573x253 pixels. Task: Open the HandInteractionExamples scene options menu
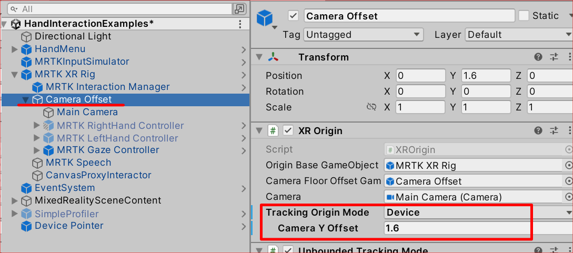coord(240,24)
